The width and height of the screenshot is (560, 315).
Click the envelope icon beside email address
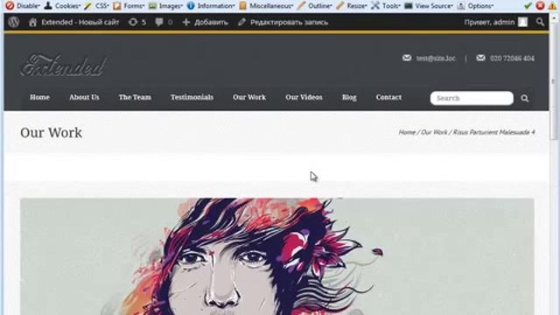tap(407, 58)
